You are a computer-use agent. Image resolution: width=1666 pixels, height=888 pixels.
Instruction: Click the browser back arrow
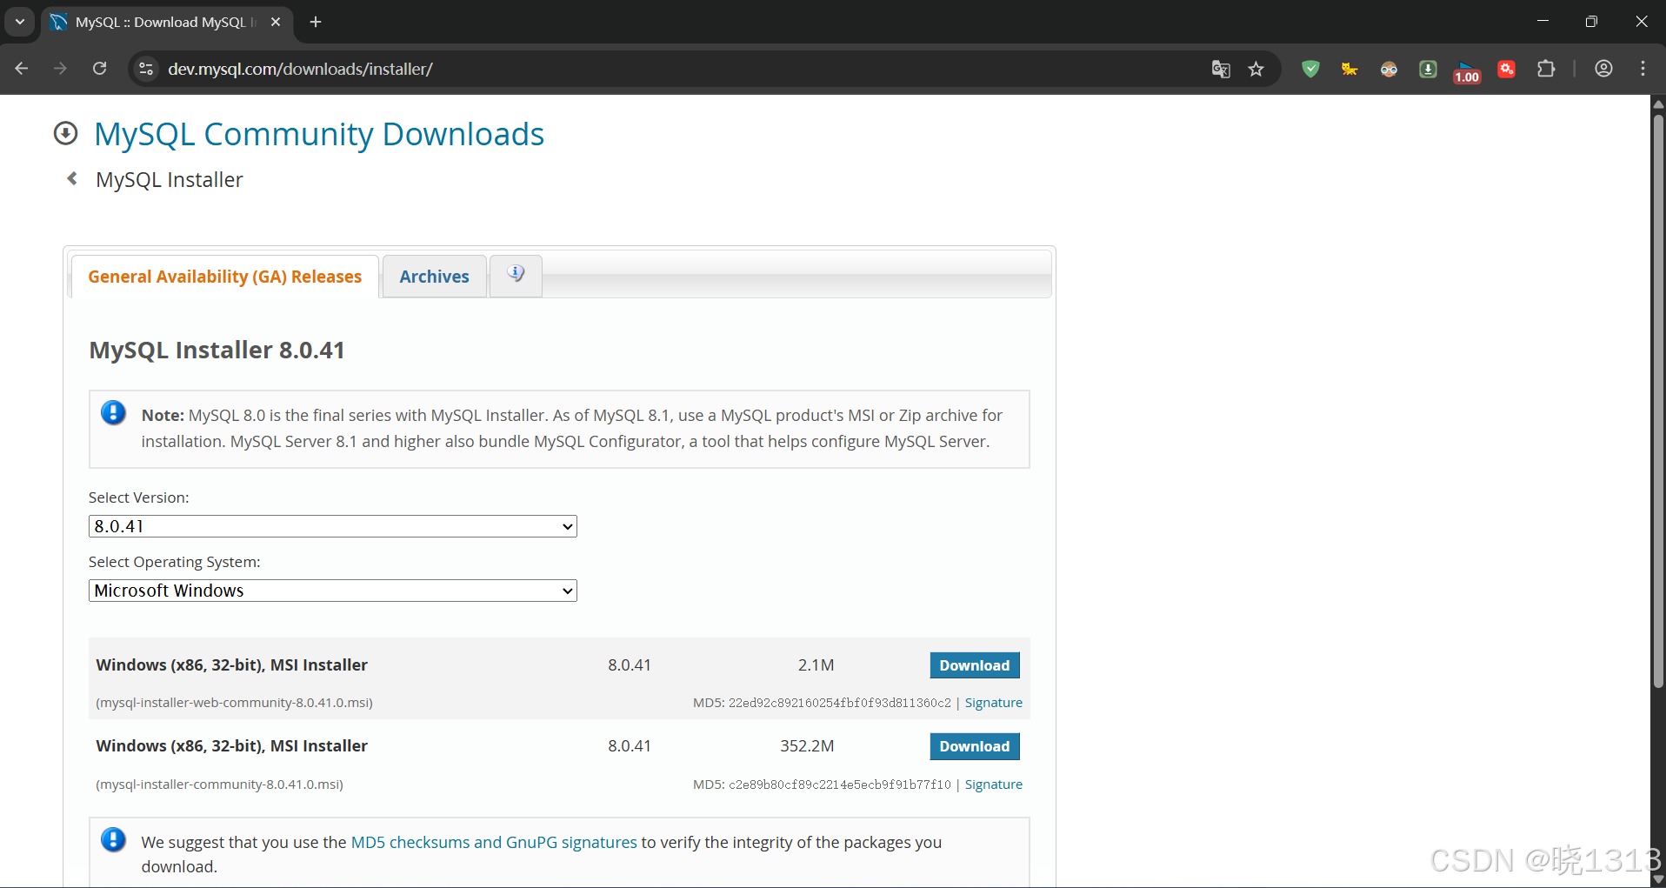pos(22,69)
